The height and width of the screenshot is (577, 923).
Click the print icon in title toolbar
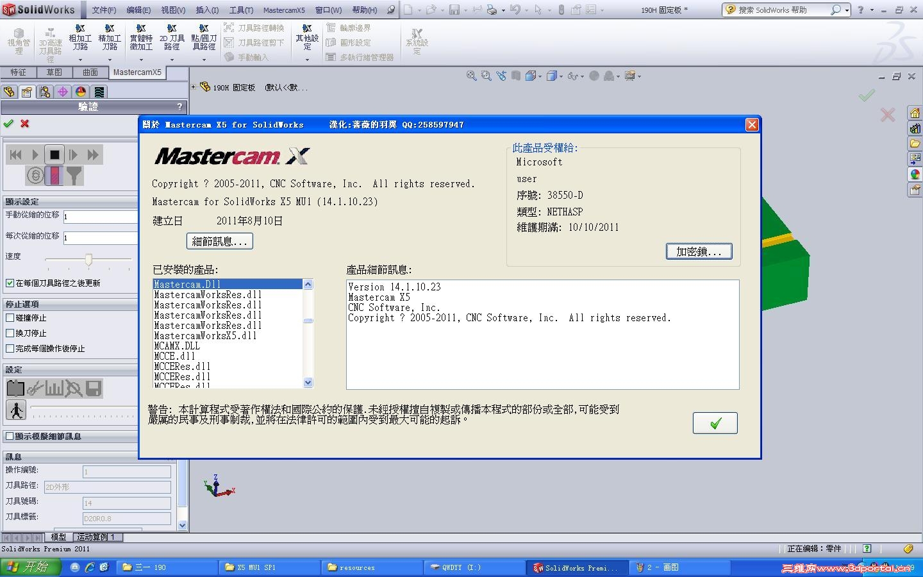(492, 10)
